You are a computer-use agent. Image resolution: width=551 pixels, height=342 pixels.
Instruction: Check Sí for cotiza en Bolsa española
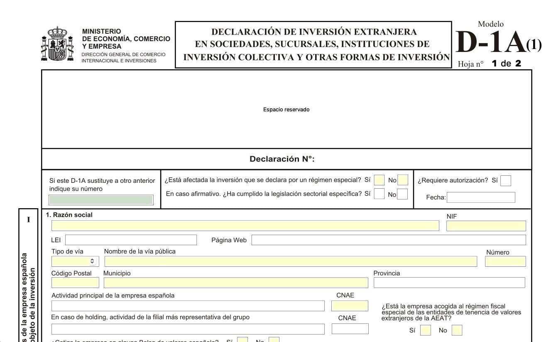[x=242, y=340]
